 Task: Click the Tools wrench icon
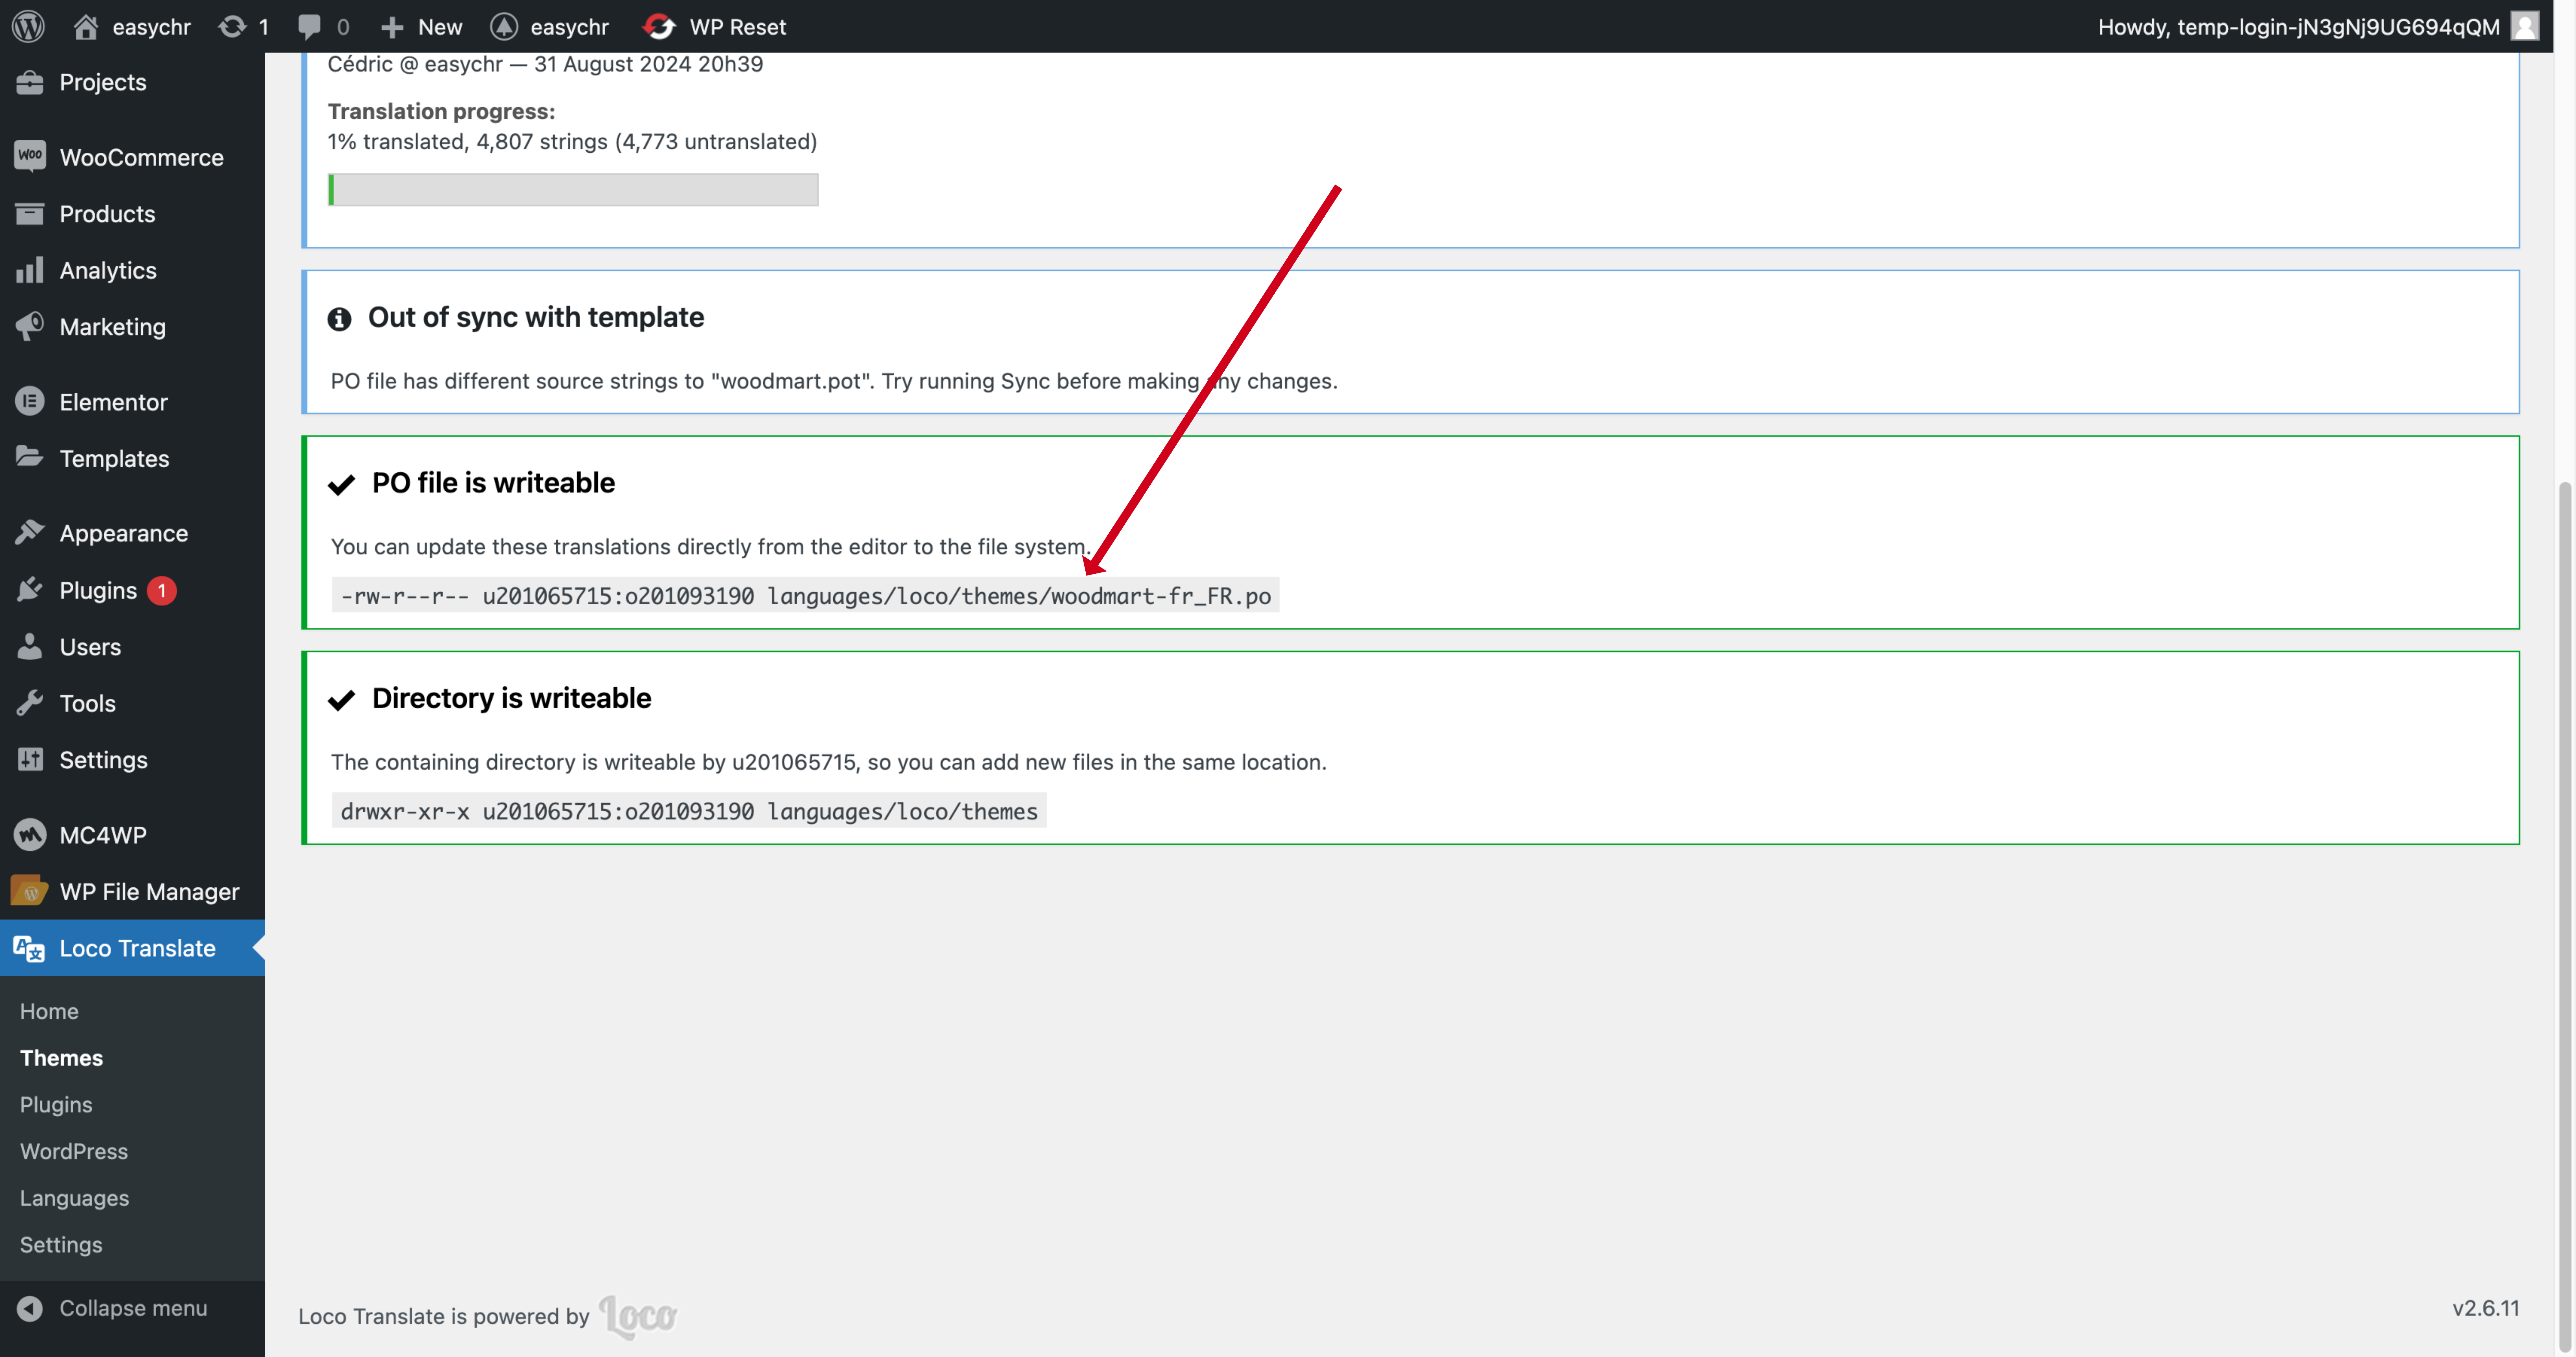tap(30, 703)
